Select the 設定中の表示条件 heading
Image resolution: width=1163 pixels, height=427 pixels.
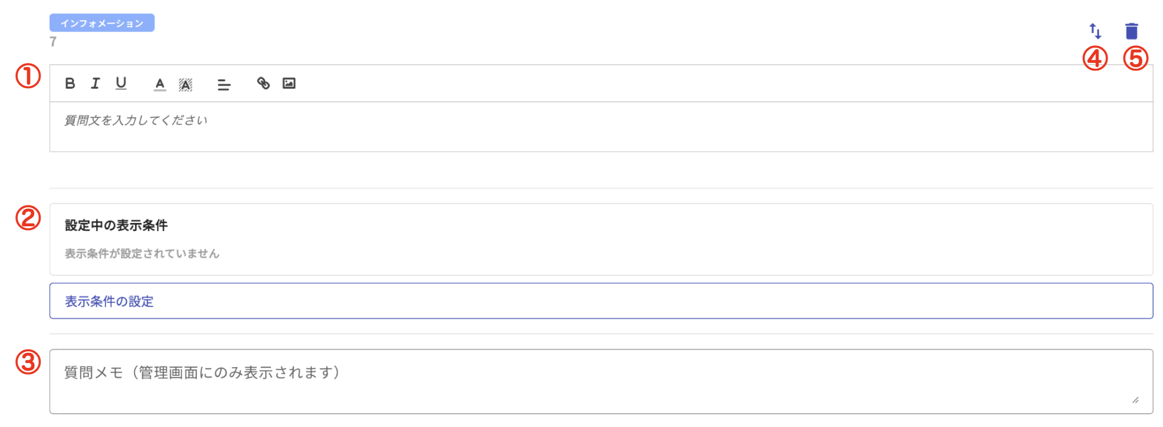[x=117, y=225]
